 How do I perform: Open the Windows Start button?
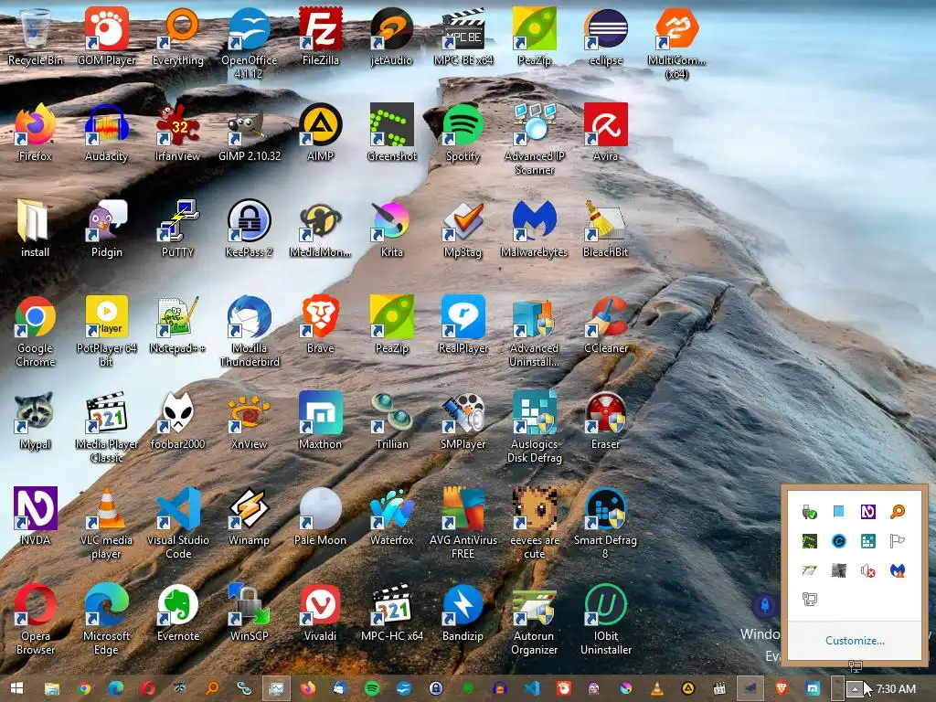16,688
